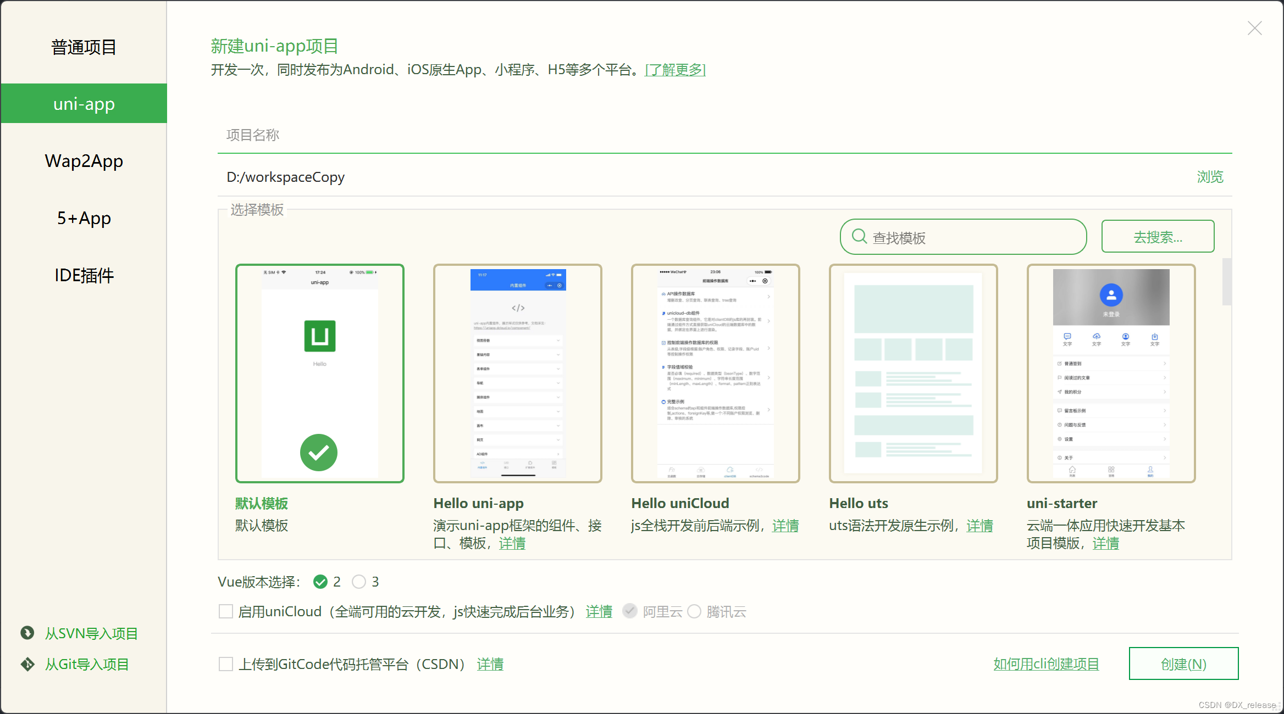Select the Hello uni-app template thumbnail
Screen dimensions: 1284x714
coord(517,373)
